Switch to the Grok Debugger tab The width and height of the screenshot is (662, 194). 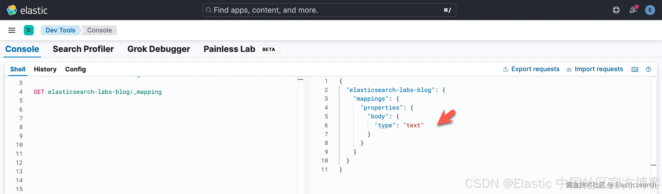point(158,49)
